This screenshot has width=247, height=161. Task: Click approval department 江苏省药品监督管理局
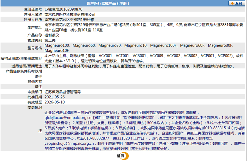[x=62, y=92]
